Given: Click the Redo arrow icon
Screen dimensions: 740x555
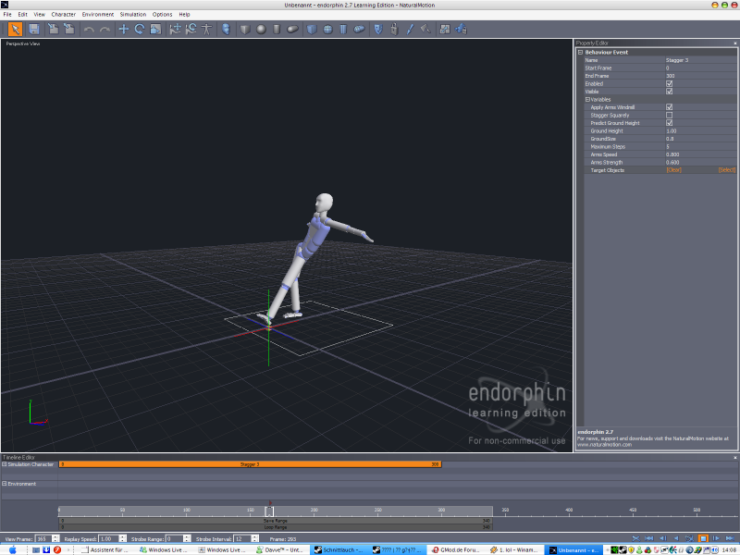Looking at the screenshot, I should [x=105, y=29].
